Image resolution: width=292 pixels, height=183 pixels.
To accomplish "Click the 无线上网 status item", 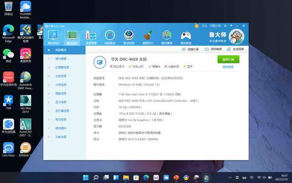I will [136, 66].
